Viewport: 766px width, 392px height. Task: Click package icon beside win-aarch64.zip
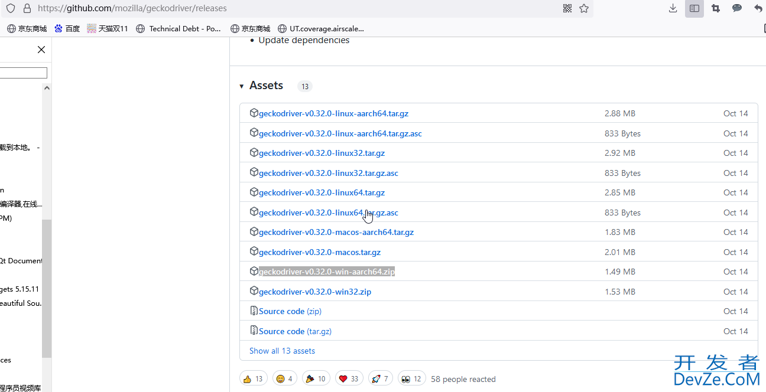(254, 271)
